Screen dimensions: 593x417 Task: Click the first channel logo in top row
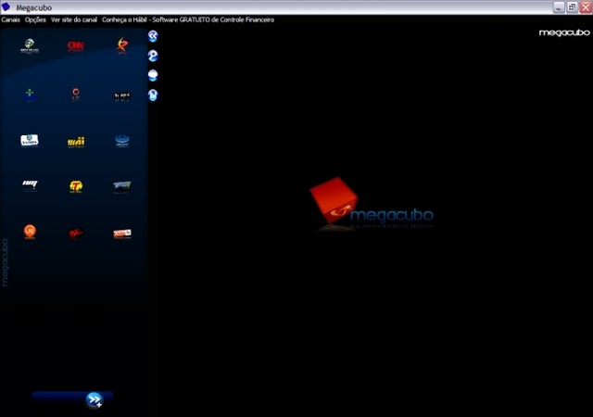[x=30, y=45]
